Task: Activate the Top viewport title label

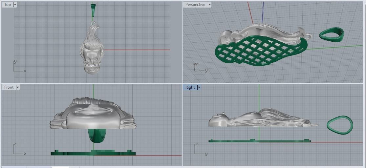Action: [x=8, y=5]
